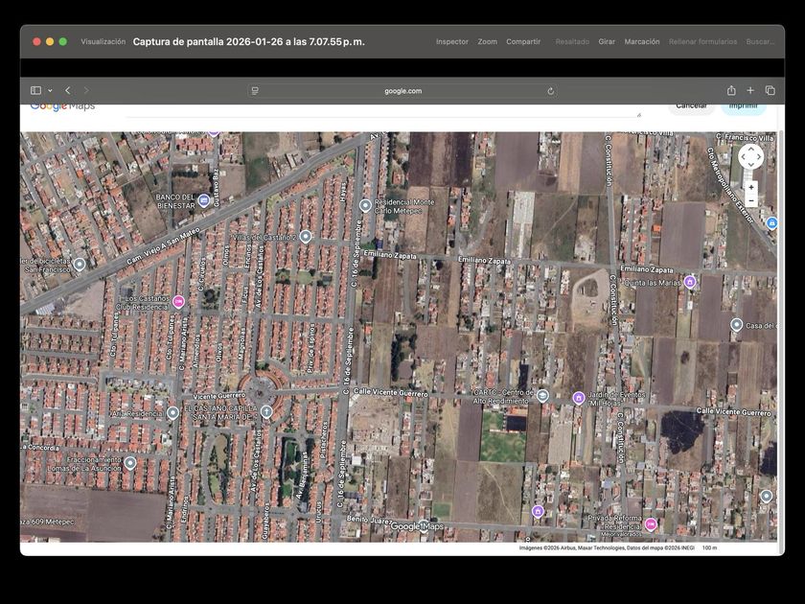Open the Safari share icon
The height and width of the screenshot is (604, 805).
(731, 90)
